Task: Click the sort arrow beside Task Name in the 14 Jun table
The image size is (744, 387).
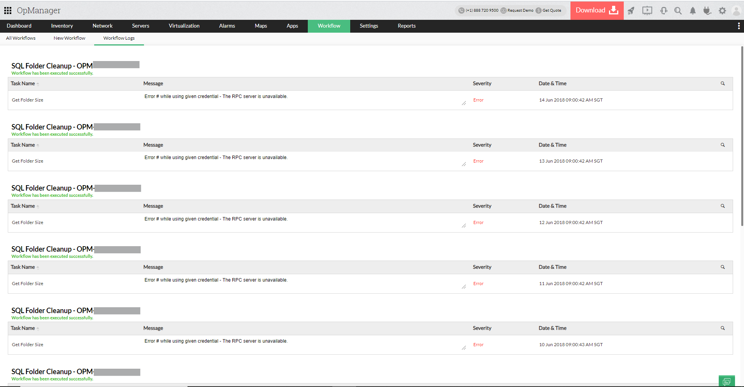Action: [x=38, y=84]
